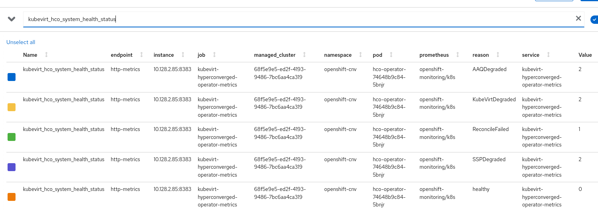Click value 2 in KubeVirtDegraded row

(x=580, y=99)
